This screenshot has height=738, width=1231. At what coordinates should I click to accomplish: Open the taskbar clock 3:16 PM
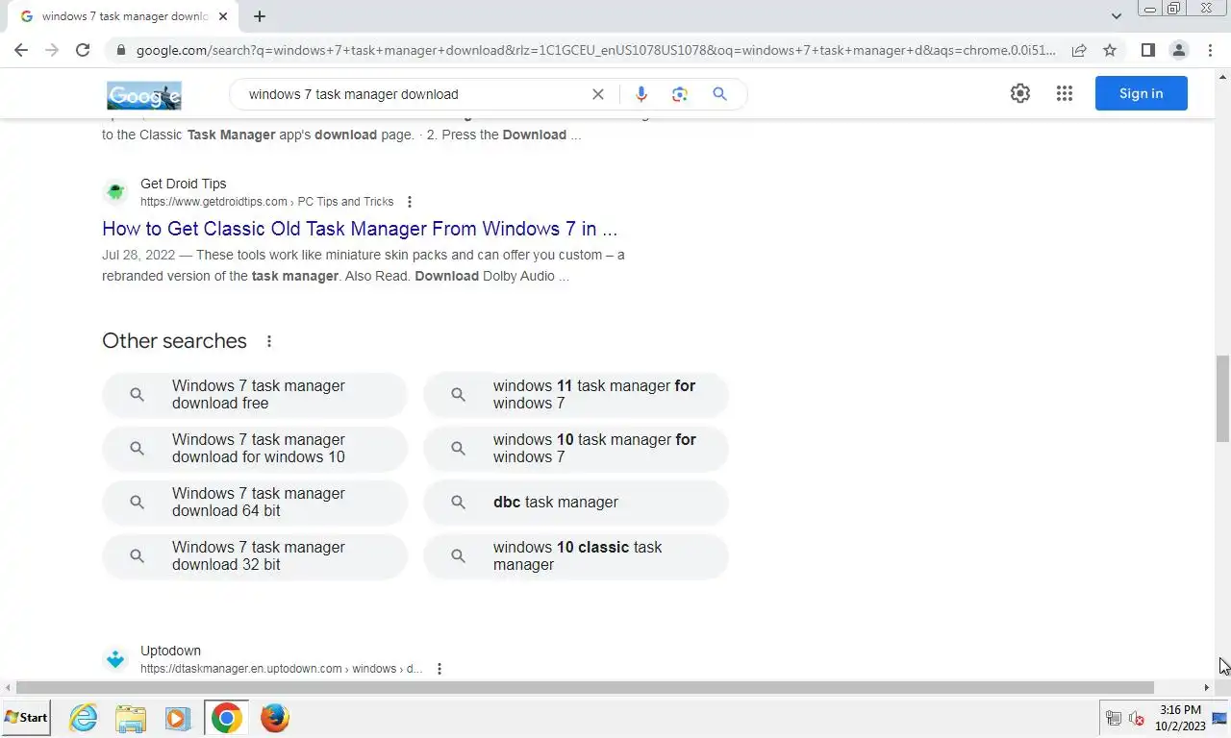click(1180, 718)
